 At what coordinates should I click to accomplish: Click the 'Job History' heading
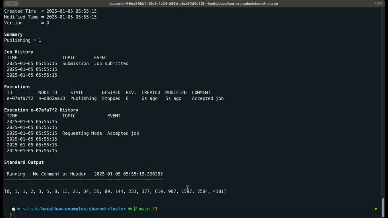(x=18, y=52)
